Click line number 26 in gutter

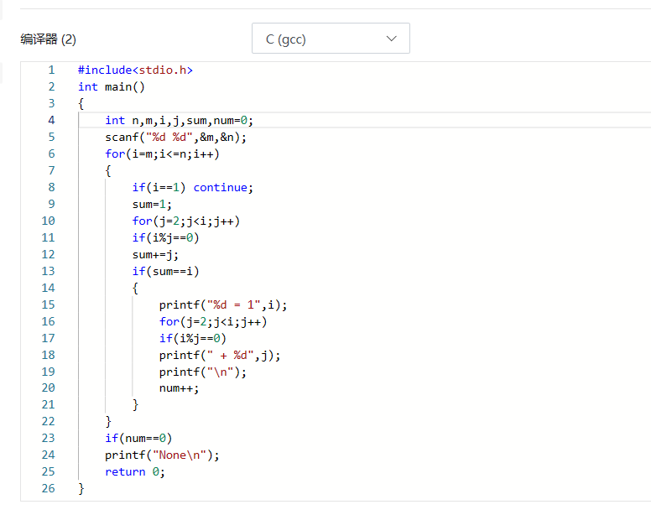pyautogui.click(x=48, y=488)
